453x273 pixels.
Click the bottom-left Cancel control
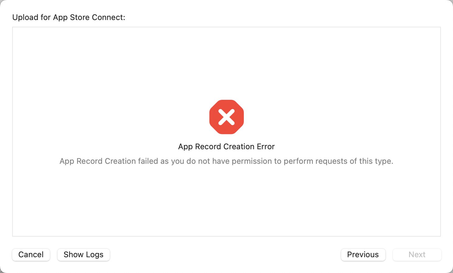pyautogui.click(x=31, y=255)
